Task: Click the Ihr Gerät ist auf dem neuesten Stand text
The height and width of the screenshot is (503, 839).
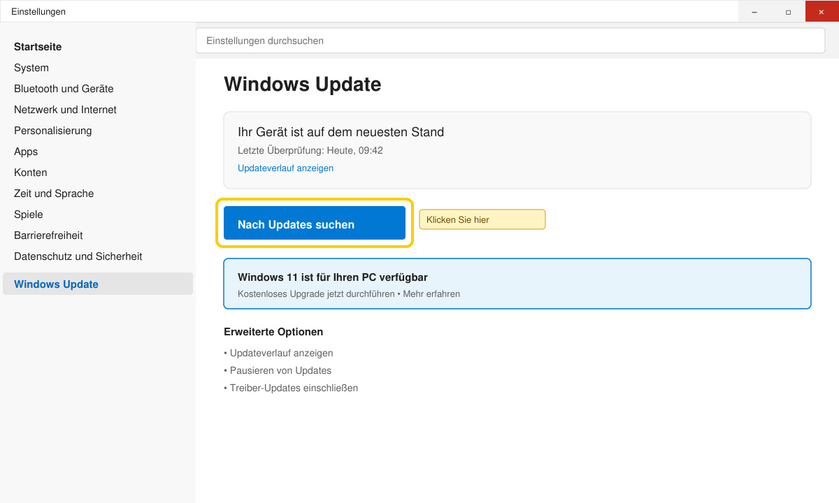Action: (x=341, y=132)
